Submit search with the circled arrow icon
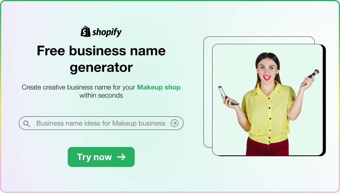The width and height of the screenshot is (340, 193). pos(175,123)
